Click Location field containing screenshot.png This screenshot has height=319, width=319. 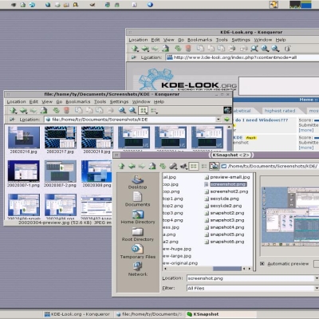[250, 278]
